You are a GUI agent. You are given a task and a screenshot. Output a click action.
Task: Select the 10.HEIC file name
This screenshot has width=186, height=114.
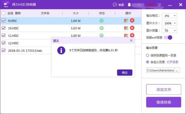[13, 28]
